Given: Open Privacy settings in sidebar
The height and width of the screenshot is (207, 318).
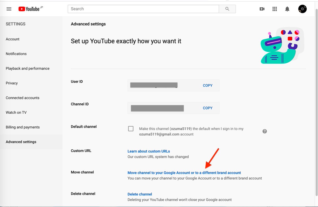Looking at the screenshot, I should [12, 83].
